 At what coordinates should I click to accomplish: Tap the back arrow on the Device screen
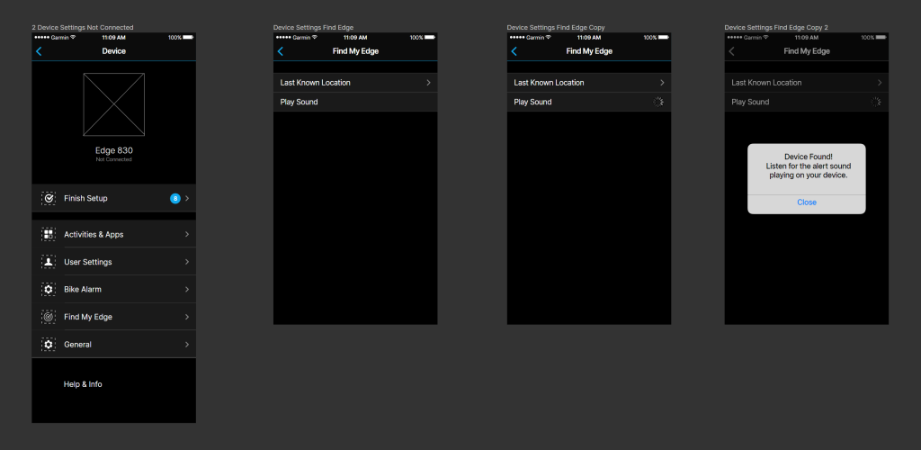pos(39,51)
